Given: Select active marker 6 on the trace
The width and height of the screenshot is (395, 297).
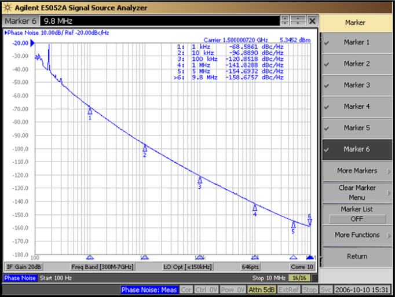Looking at the screenshot, I should click(310, 222).
